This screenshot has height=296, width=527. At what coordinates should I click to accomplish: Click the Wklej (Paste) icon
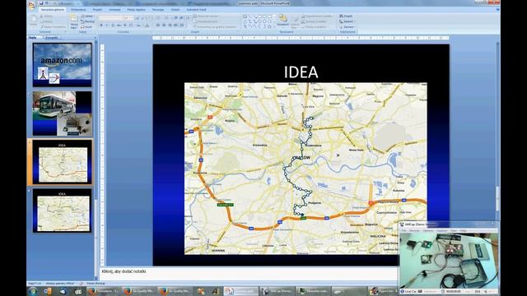pyautogui.click(x=34, y=21)
